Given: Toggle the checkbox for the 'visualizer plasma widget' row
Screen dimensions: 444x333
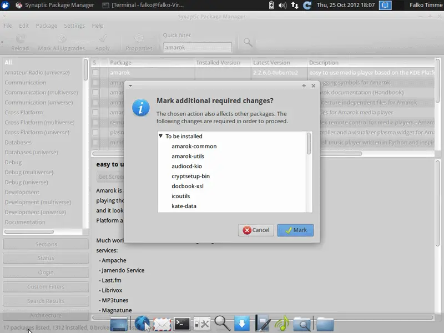Looking at the screenshot, I should coord(95,132).
